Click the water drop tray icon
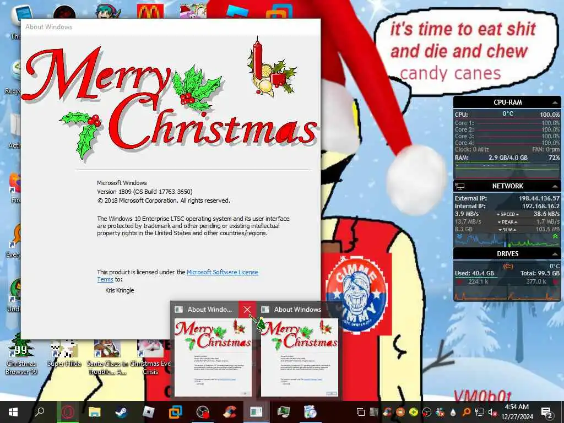The width and height of the screenshot is (564, 423). tap(453, 412)
